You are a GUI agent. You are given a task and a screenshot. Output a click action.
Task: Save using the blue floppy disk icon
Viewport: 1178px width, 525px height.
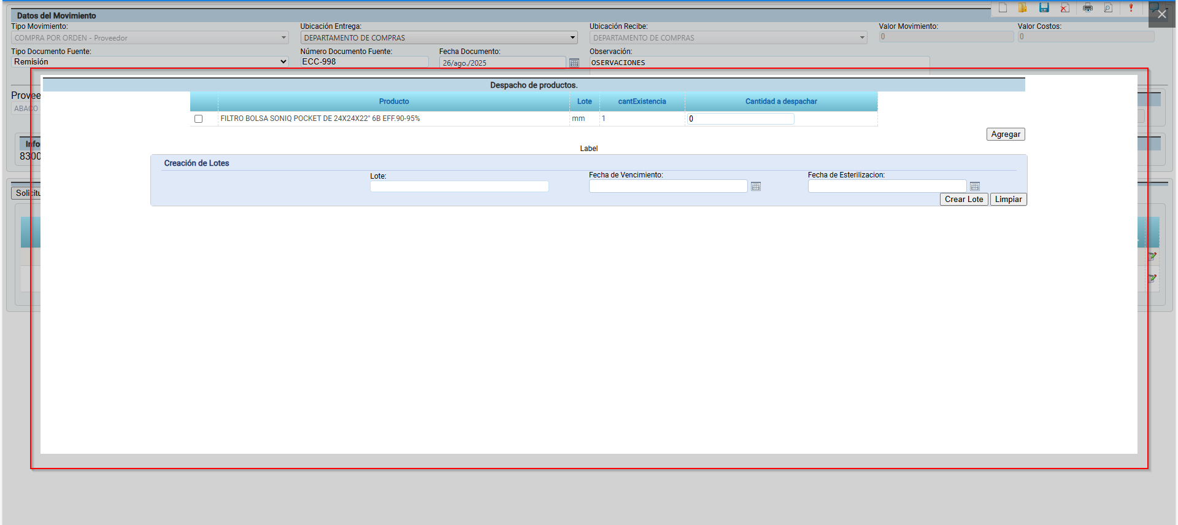point(1044,8)
